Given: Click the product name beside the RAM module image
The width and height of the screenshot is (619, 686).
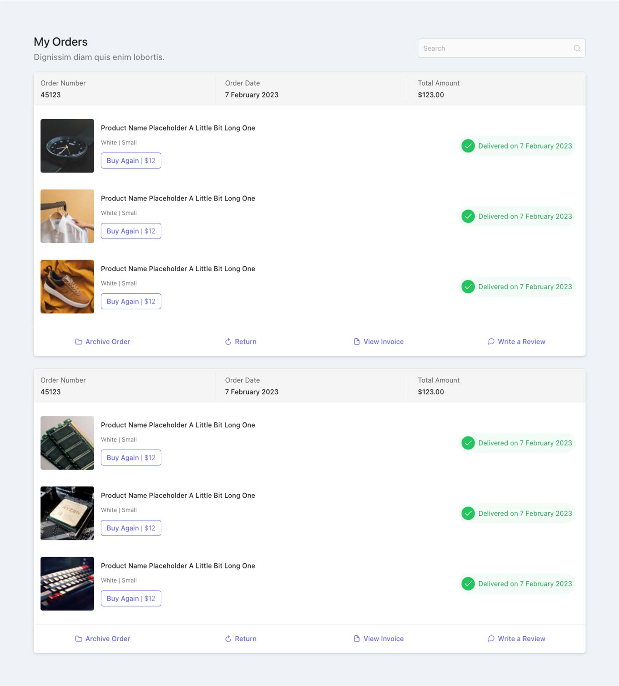Looking at the screenshot, I should [x=178, y=425].
